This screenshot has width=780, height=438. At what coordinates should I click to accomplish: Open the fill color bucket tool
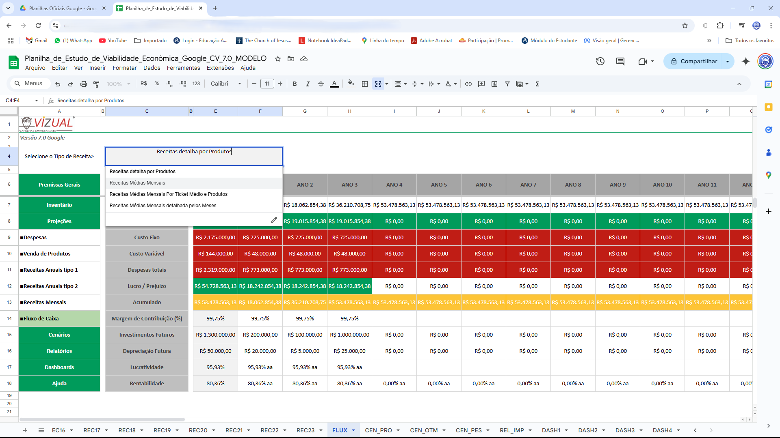tap(351, 84)
